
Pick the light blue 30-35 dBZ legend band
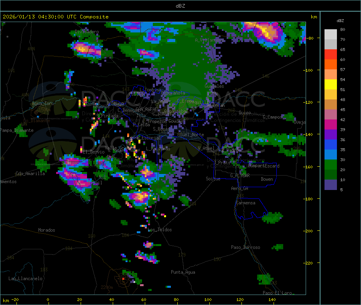(x=331, y=155)
